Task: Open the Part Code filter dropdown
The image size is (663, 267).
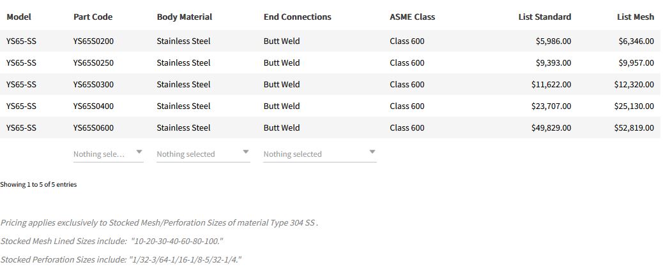Action: (x=108, y=154)
